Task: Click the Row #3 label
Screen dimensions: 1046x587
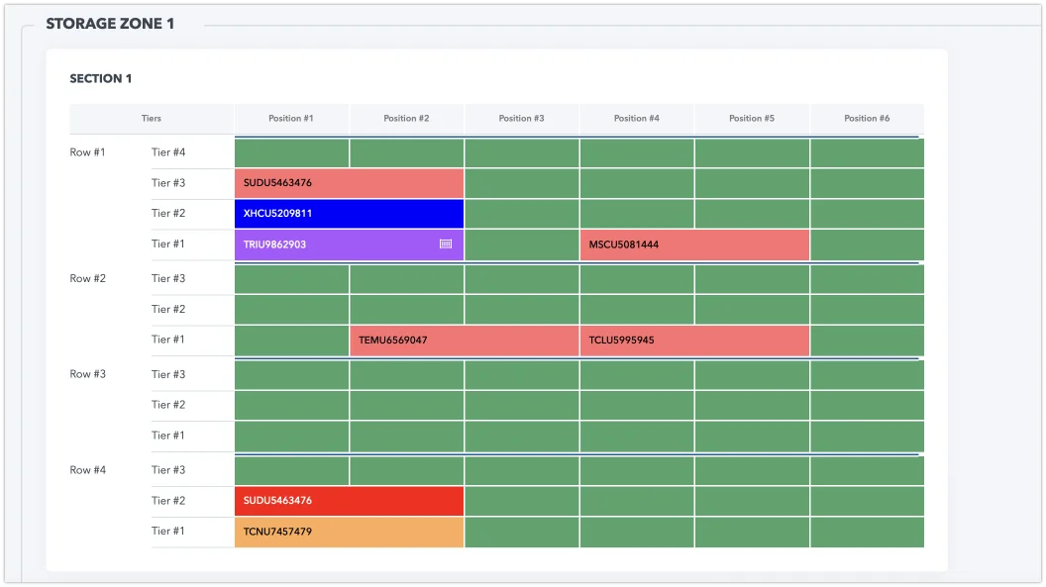Action: (87, 374)
